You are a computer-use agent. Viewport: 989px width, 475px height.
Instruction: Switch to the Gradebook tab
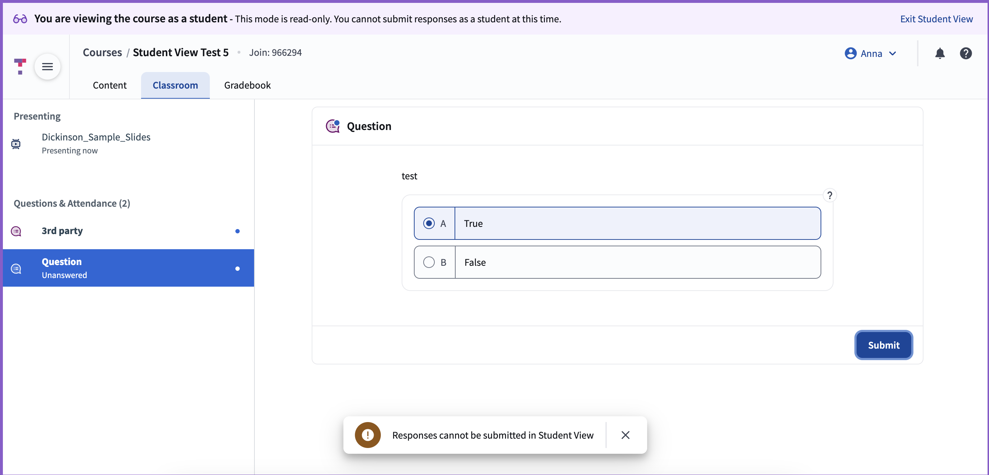tap(247, 85)
